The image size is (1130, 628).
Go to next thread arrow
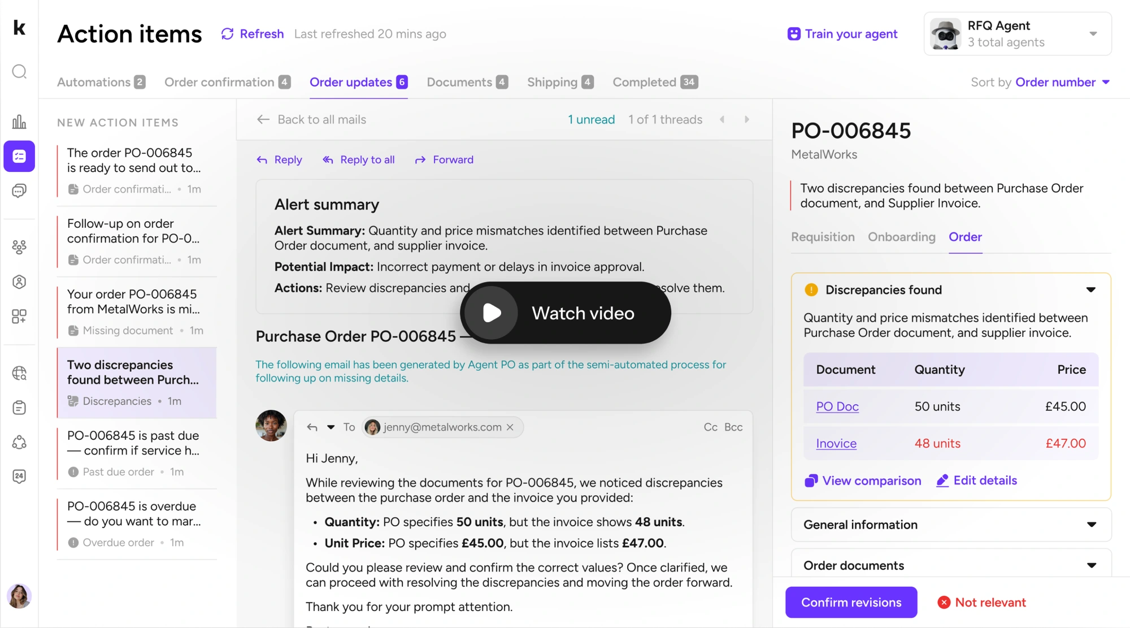point(746,119)
